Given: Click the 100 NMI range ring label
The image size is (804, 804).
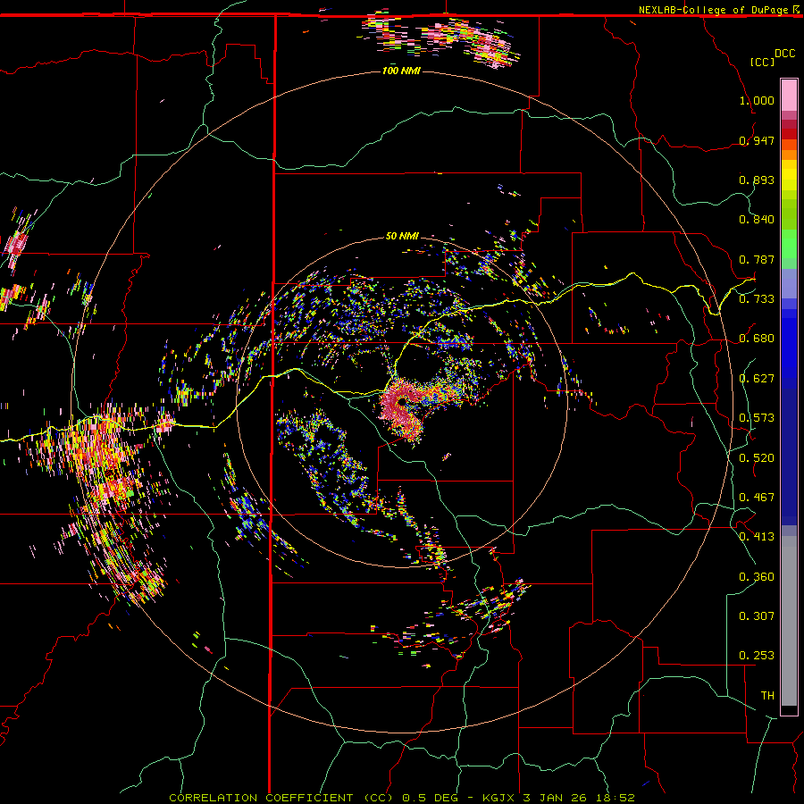Looking at the screenshot, I should 401,71.
